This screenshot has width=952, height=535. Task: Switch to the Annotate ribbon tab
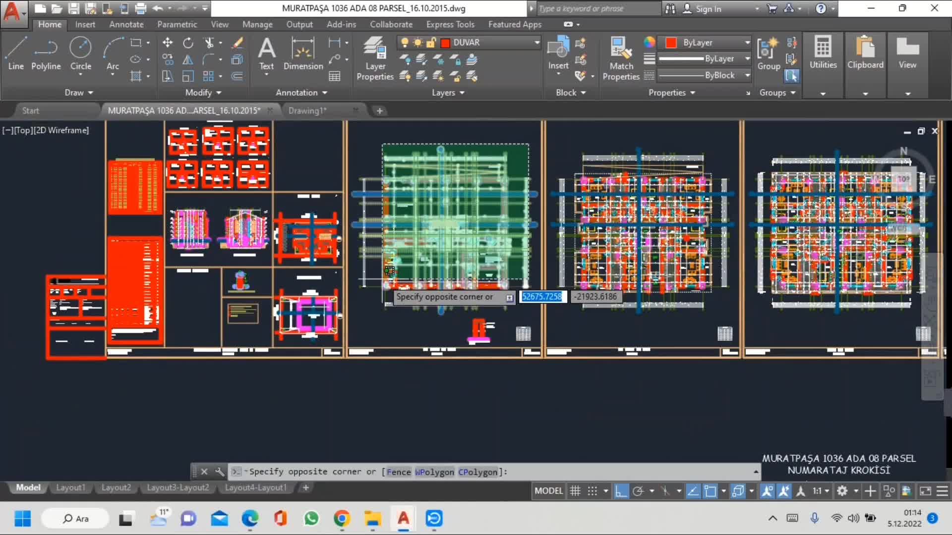pos(126,24)
